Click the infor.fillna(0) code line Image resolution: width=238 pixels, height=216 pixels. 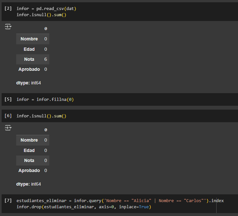[45, 100]
